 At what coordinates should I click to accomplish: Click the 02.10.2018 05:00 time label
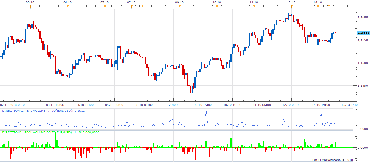[x=13, y=105]
